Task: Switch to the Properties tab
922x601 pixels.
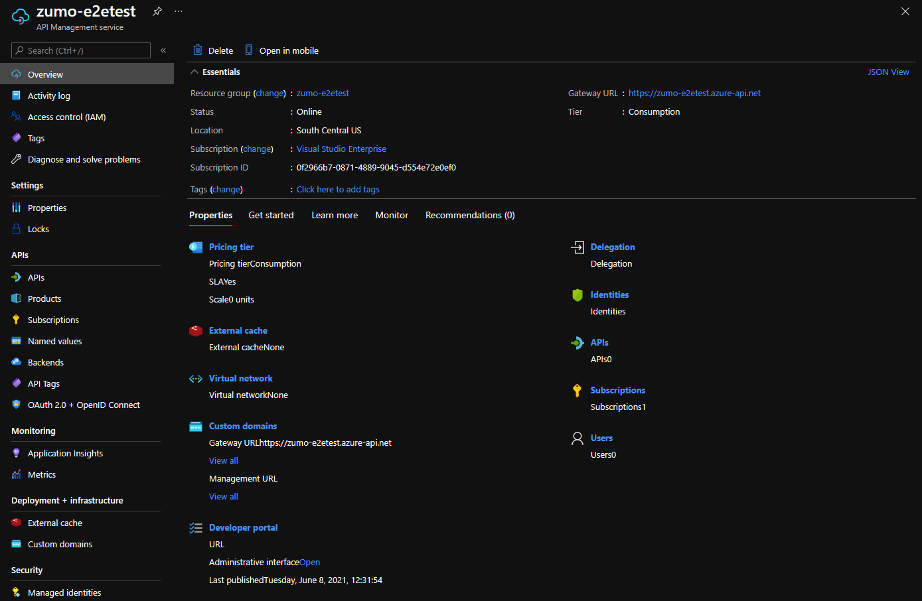Action: (x=211, y=215)
